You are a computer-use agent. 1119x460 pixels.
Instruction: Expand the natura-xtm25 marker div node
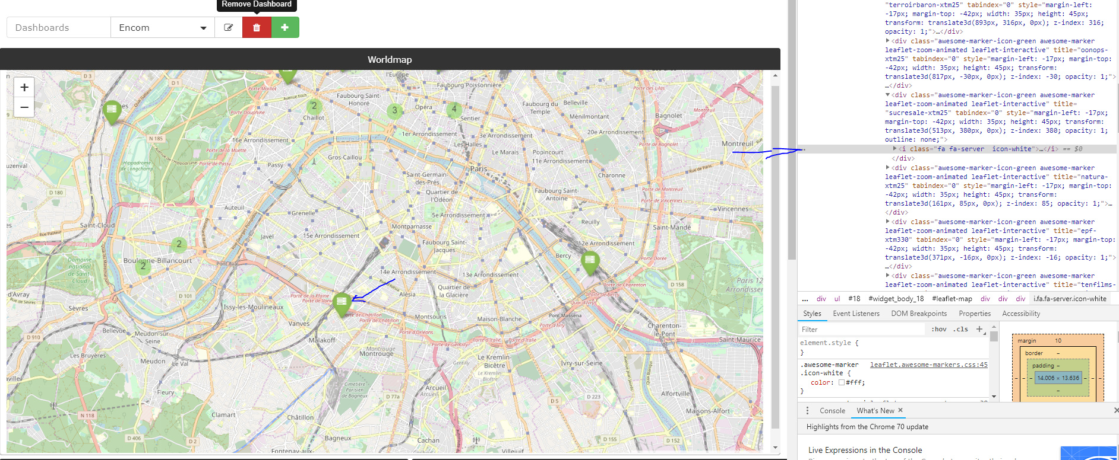(x=888, y=168)
